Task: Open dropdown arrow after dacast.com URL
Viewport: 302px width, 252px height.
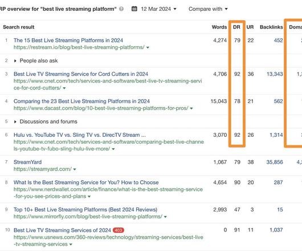Action: coord(191,108)
